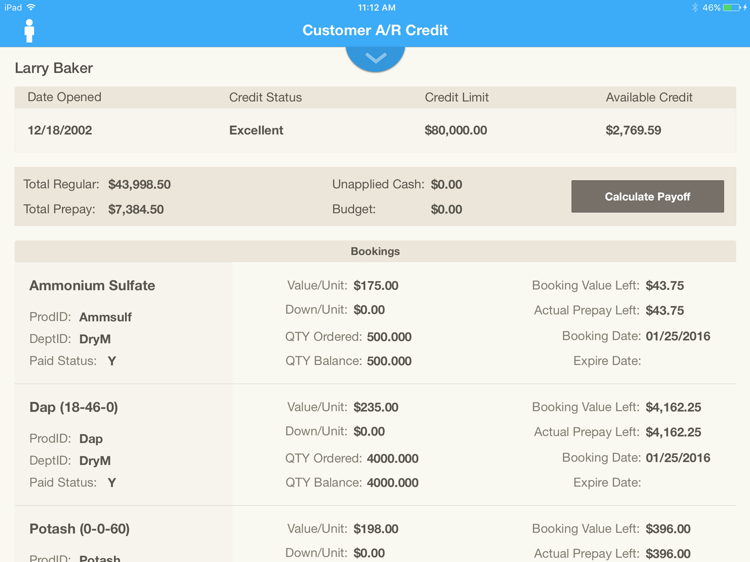Select the Total Prepay amount $7,384.50

[136, 209]
